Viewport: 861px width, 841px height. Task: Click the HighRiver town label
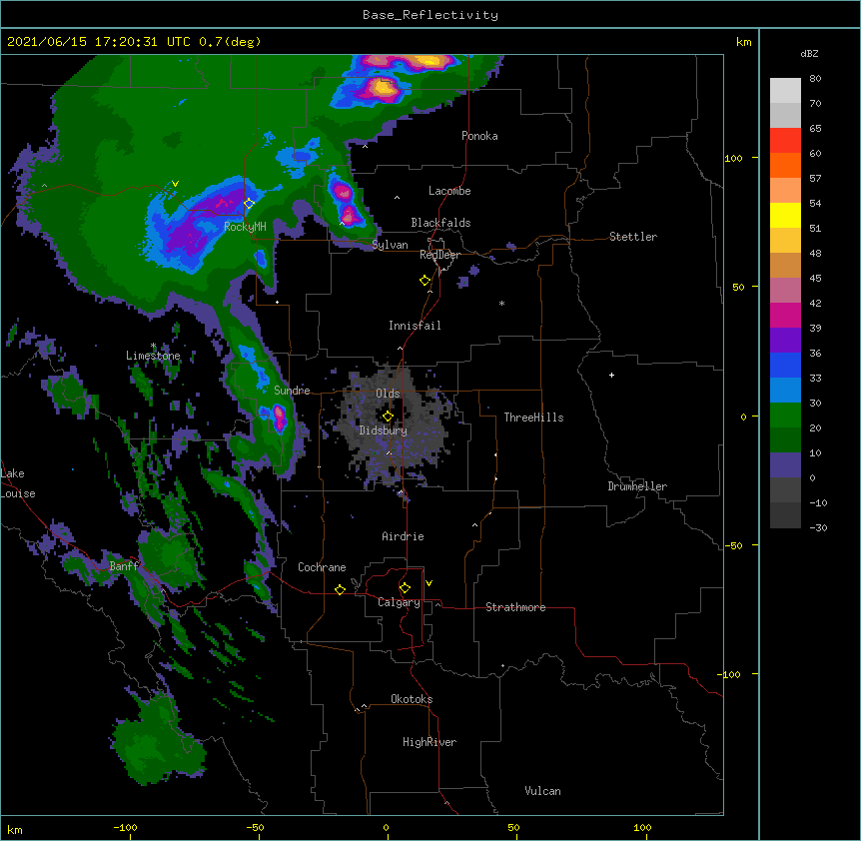tap(430, 742)
